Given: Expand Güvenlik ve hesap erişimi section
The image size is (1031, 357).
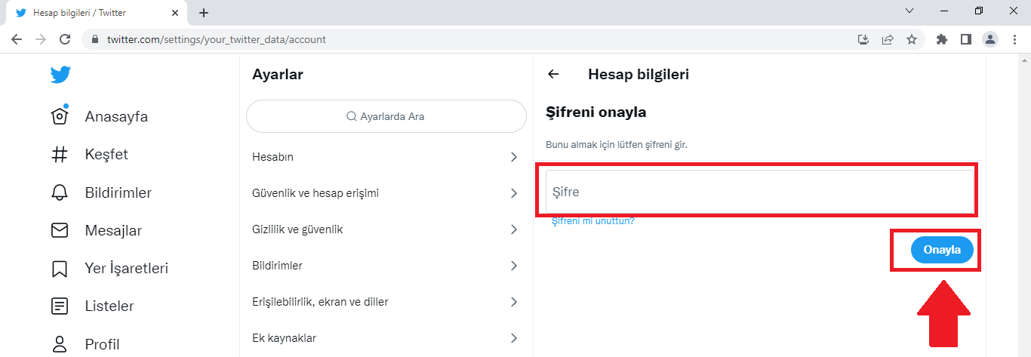Looking at the screenshot, I should coord(386,193).
